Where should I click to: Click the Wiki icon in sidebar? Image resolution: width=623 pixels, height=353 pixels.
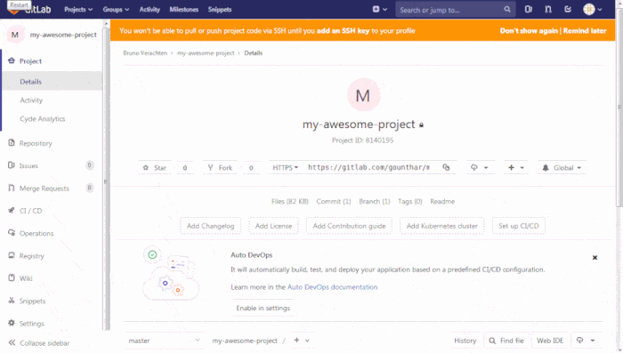[x=12, y=278]
